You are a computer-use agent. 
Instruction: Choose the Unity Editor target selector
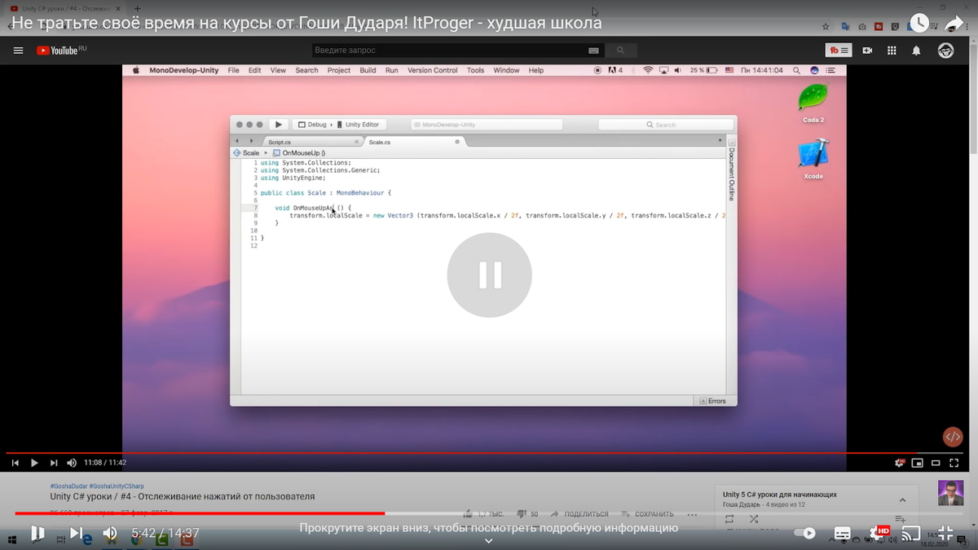(x=359, y=125)
